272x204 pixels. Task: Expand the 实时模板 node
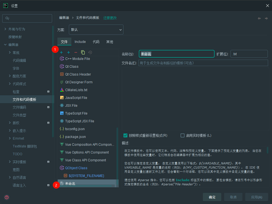click(10, 162)
